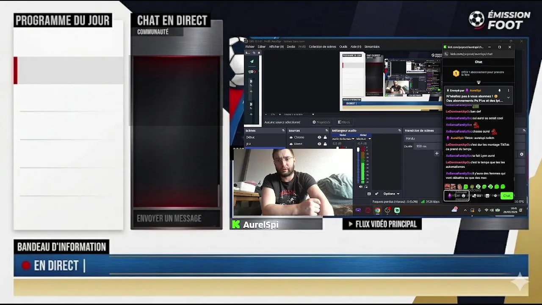Open the volume icon in system tray
This screenshot has height=305, width=542.
[x=492, y=210]
